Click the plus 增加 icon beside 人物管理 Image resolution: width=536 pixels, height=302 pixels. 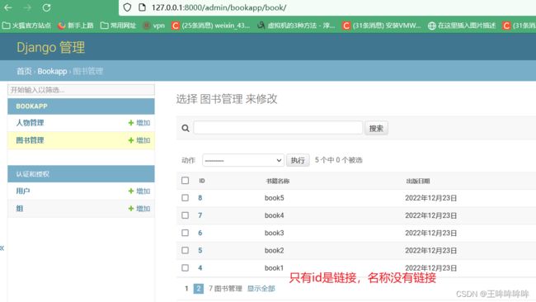[131, 123]
